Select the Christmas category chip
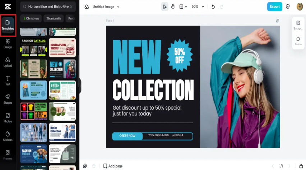The height and width of the screenshot is (170, 306). (x=31, y=18)
